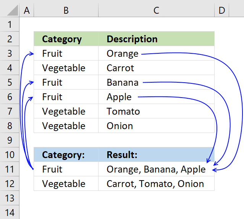Select the cell containing Orange
Viewport: 244px width, 219px height.
[122, 54]
